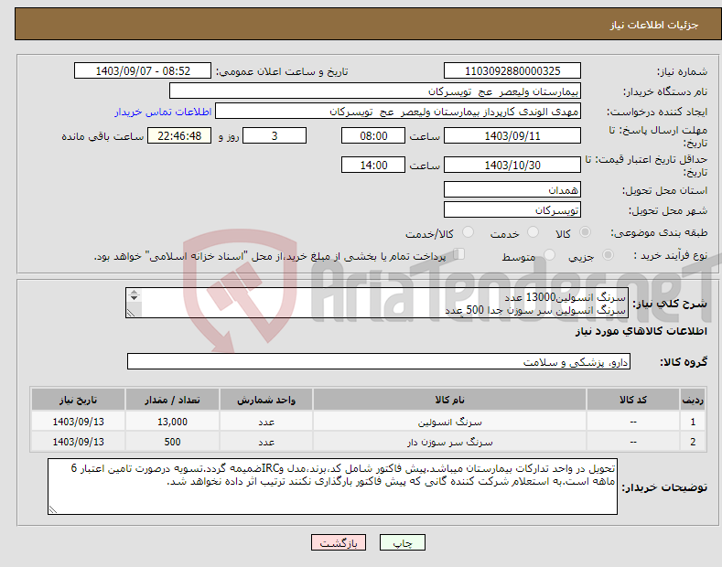Screen dimensions: 722x567
Task: Click the quantity cell 500
Action: click(x=172, y=442)
